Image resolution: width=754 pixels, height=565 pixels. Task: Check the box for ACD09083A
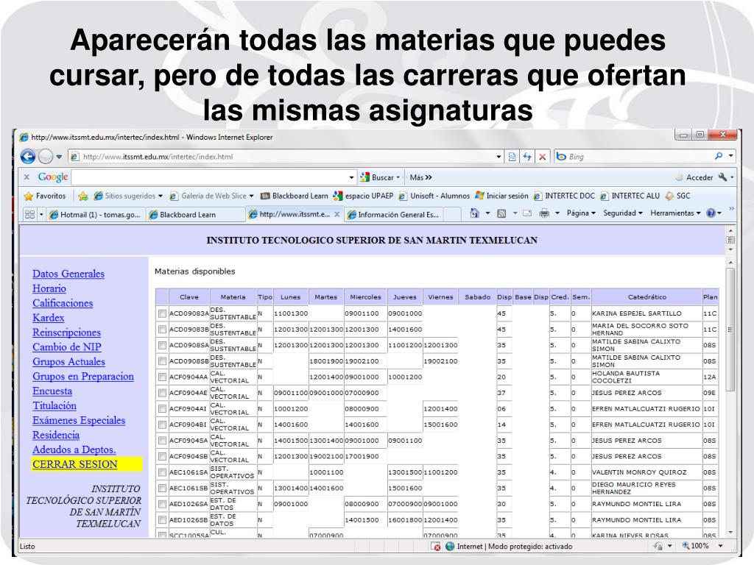(162, 313)
